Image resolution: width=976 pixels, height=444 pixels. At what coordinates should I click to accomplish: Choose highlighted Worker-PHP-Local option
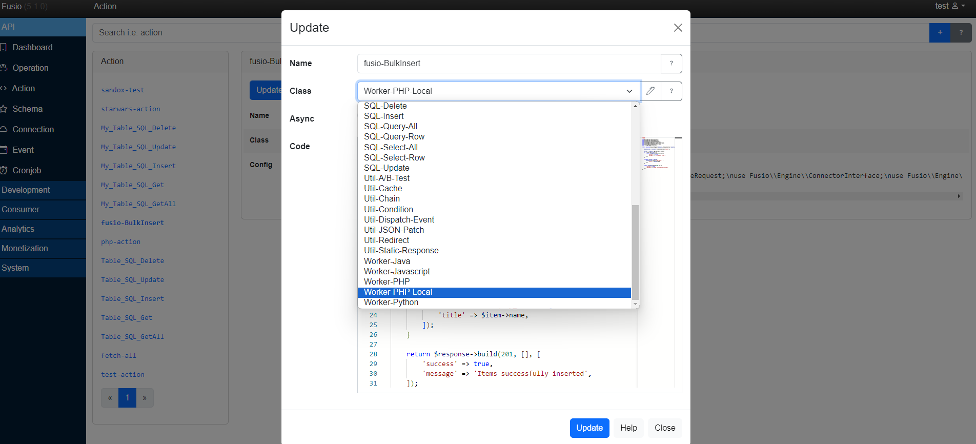coord(494,292)
